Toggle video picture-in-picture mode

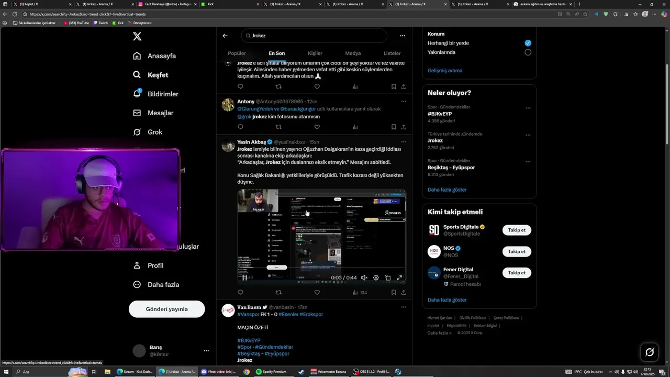pyautogui.click(x=388, y=278)
